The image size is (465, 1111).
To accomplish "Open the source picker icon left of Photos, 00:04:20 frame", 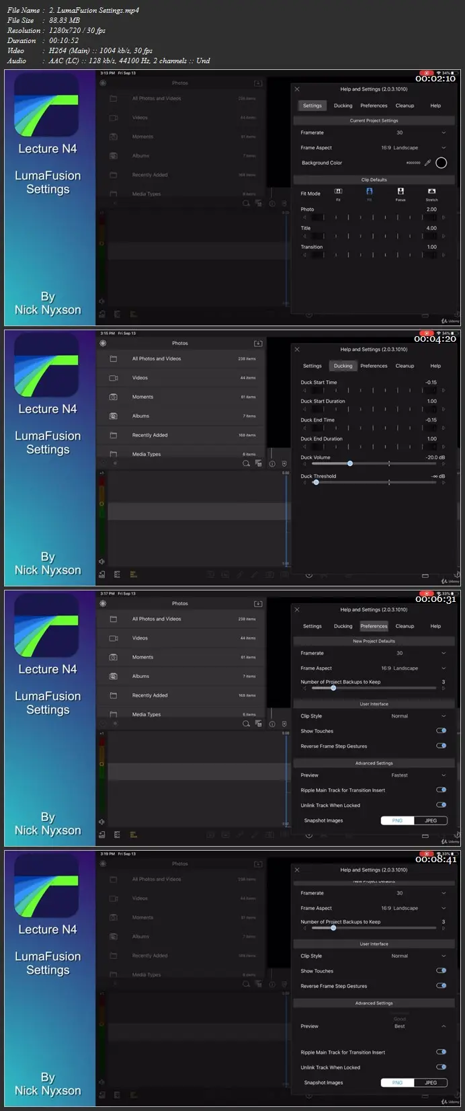I will [x=103, y=343].
